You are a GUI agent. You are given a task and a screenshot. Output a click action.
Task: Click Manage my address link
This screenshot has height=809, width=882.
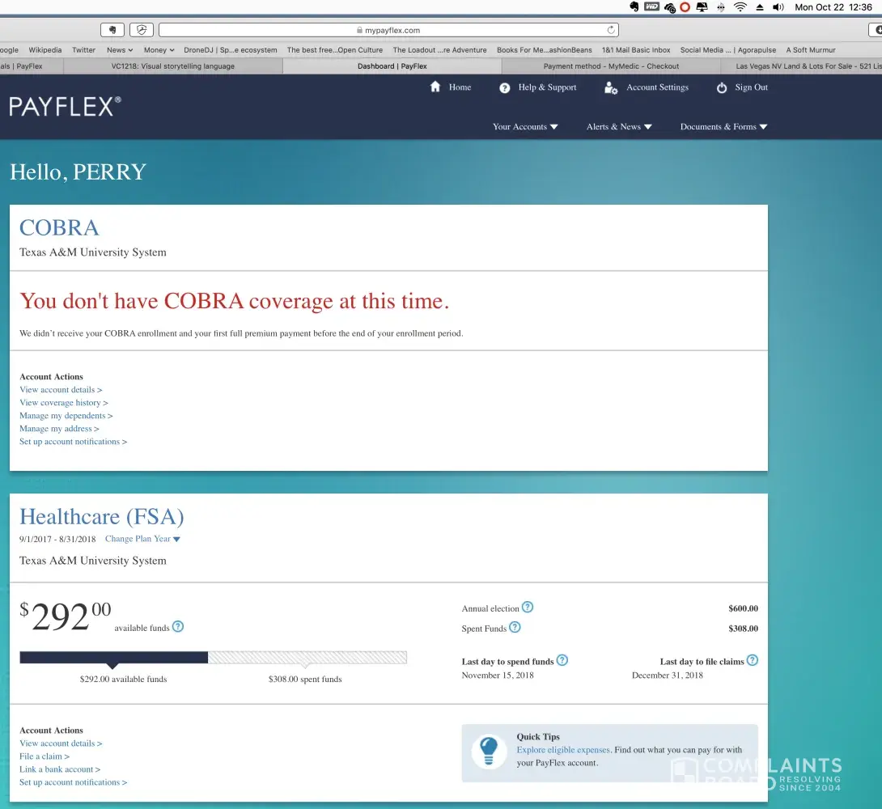[x=59, y=429]
